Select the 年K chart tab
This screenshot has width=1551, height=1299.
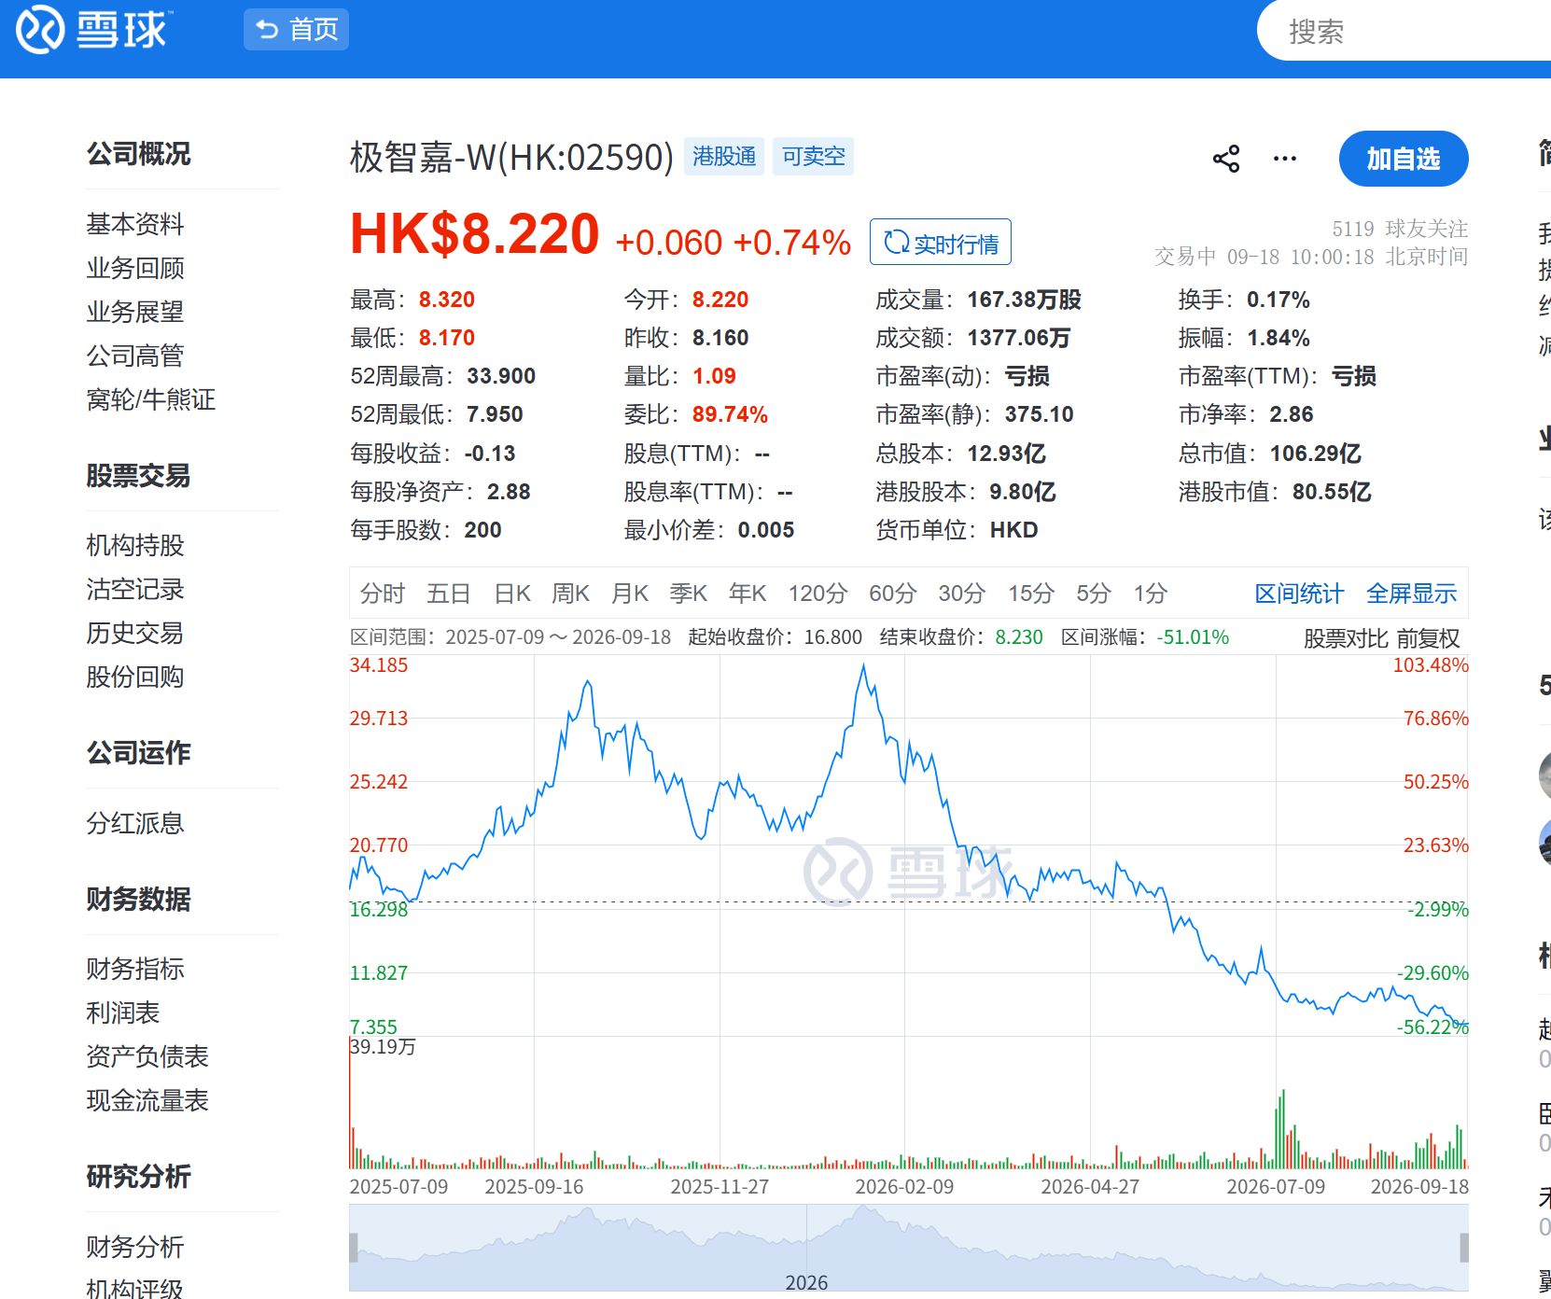tap(748, 594)
